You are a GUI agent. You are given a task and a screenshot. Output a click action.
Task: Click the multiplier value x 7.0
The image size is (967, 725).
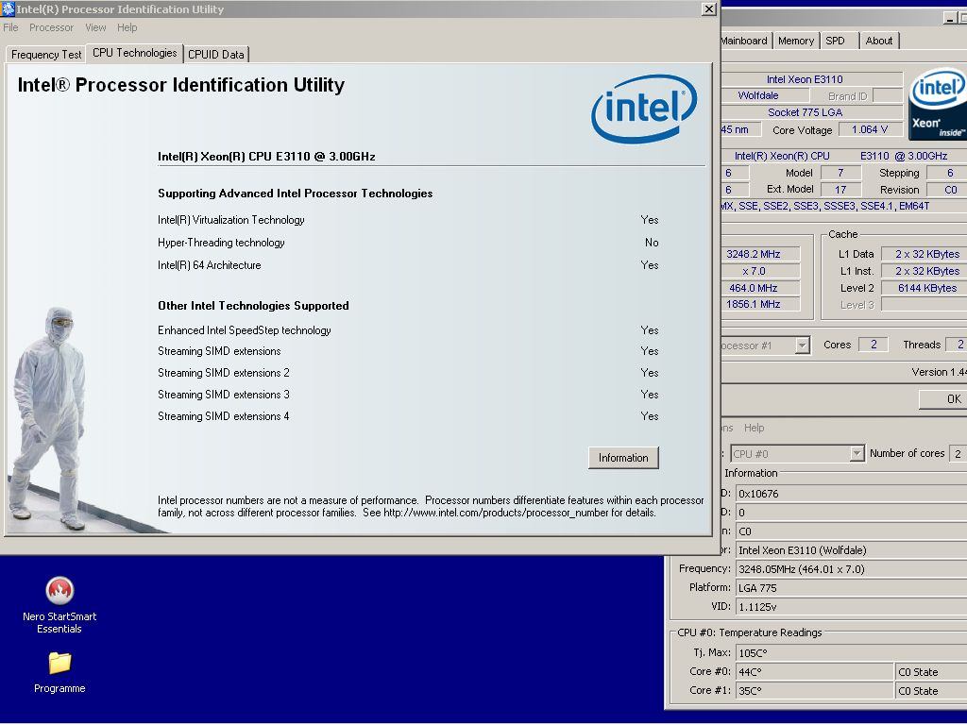coord(760,271)
